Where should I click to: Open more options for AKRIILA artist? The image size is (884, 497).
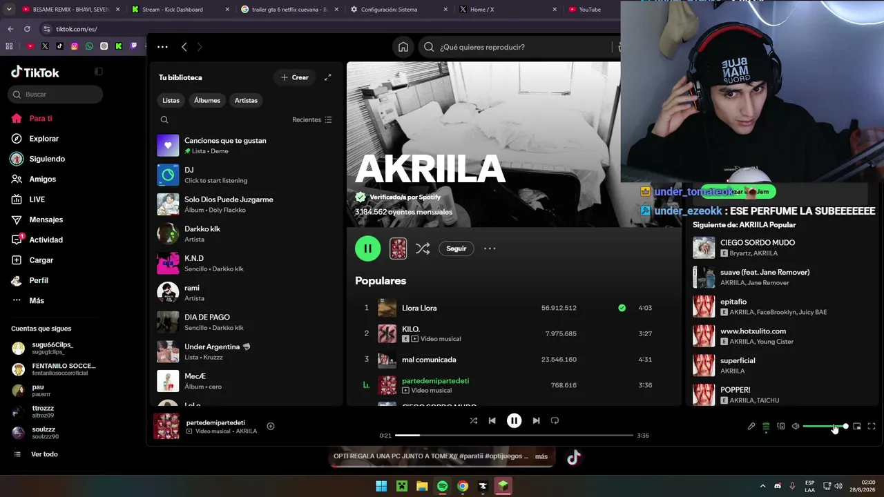pos(490,248)
